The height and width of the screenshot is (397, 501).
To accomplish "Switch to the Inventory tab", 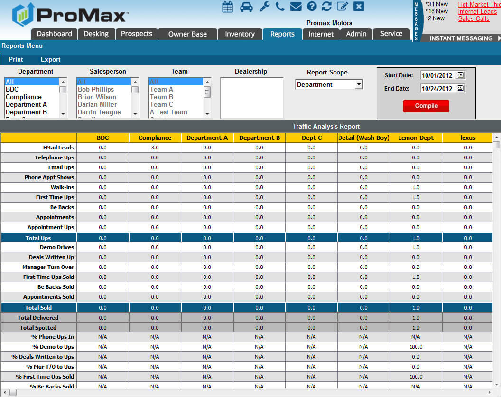I will click(x=240, y=34).
